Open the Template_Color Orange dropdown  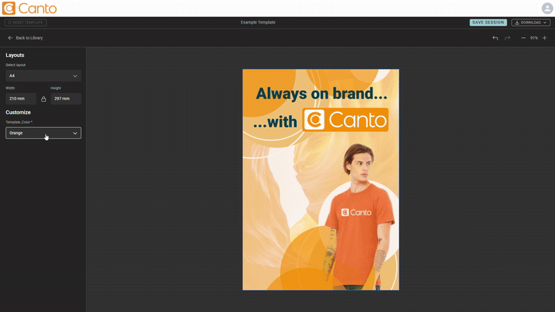(x=43, y=133)
